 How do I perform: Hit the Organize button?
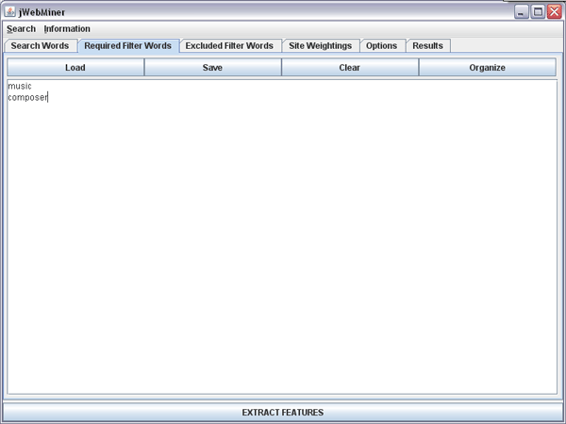[487, 68]
